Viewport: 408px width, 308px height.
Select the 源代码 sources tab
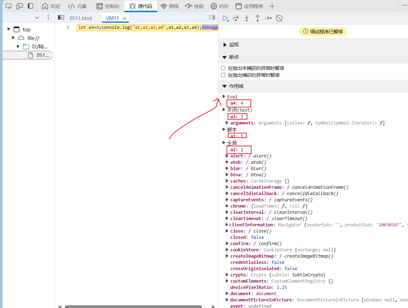tap(141, 6)
